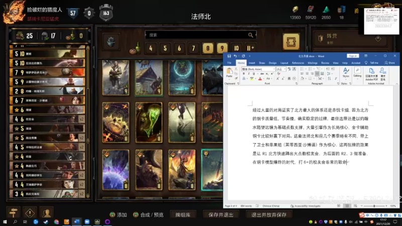Expand the Styles gallery in Word

[x=346, y=73]
